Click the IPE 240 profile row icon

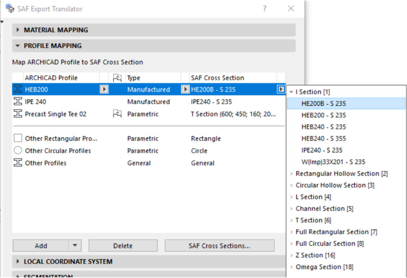pos(18,101)
